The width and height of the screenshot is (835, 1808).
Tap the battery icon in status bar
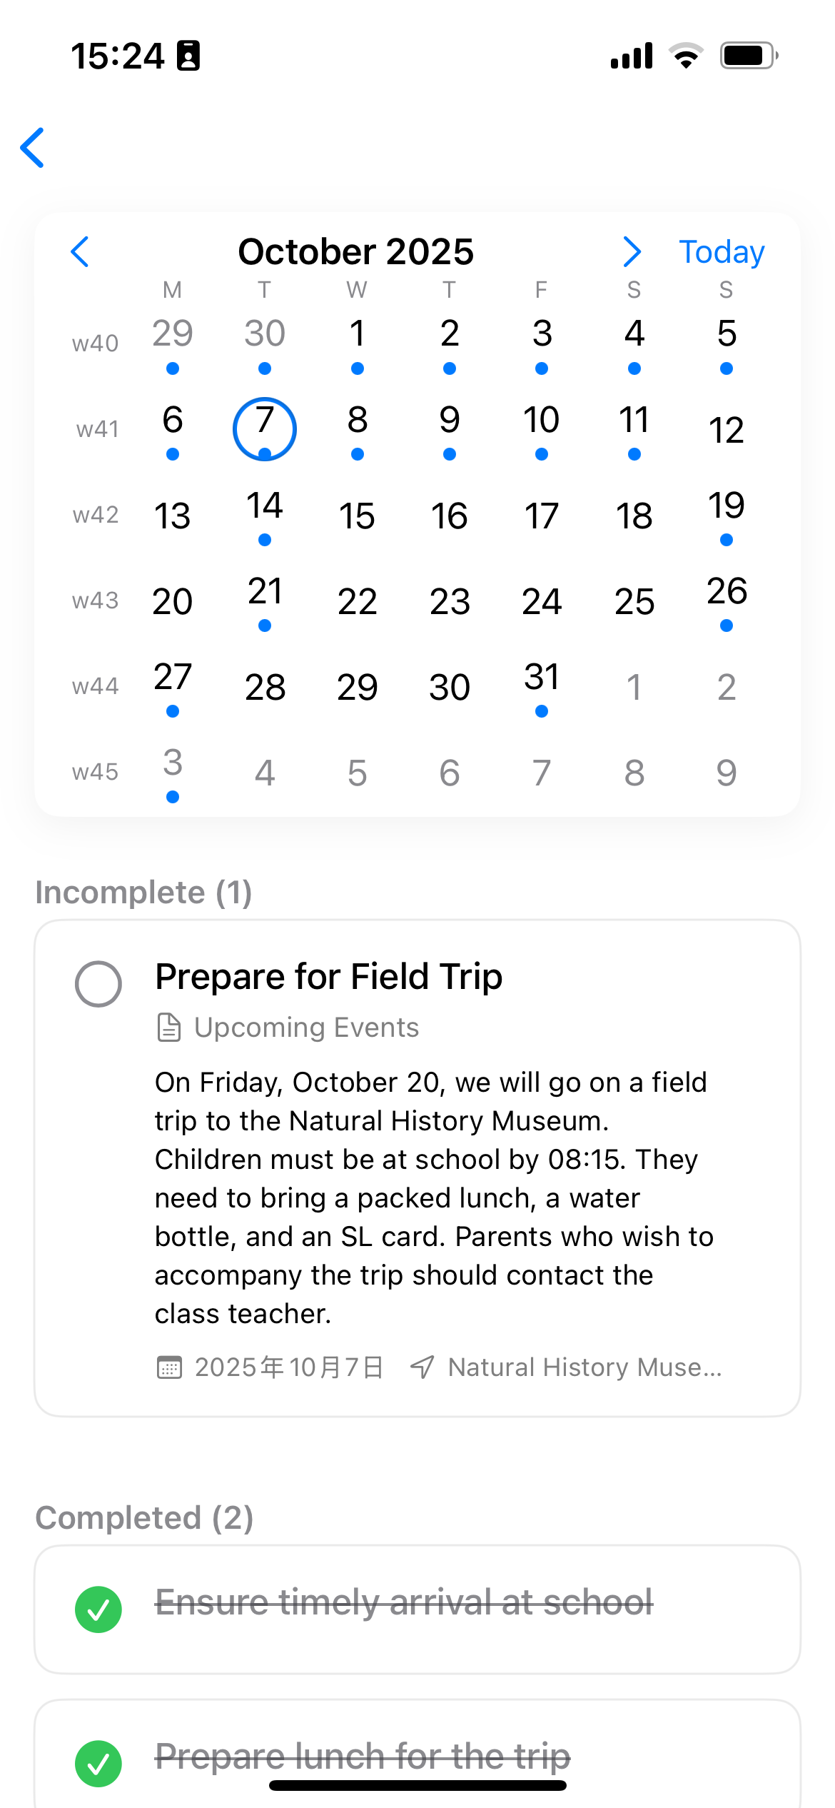(748, 56)
